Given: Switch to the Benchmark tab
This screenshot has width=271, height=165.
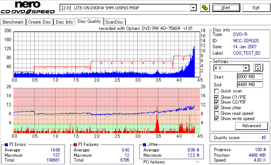Looking at the screenshot, I should point(13,22).
